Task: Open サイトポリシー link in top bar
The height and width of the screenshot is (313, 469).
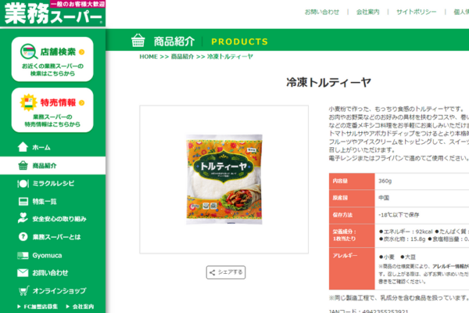Action: (416, 12)
